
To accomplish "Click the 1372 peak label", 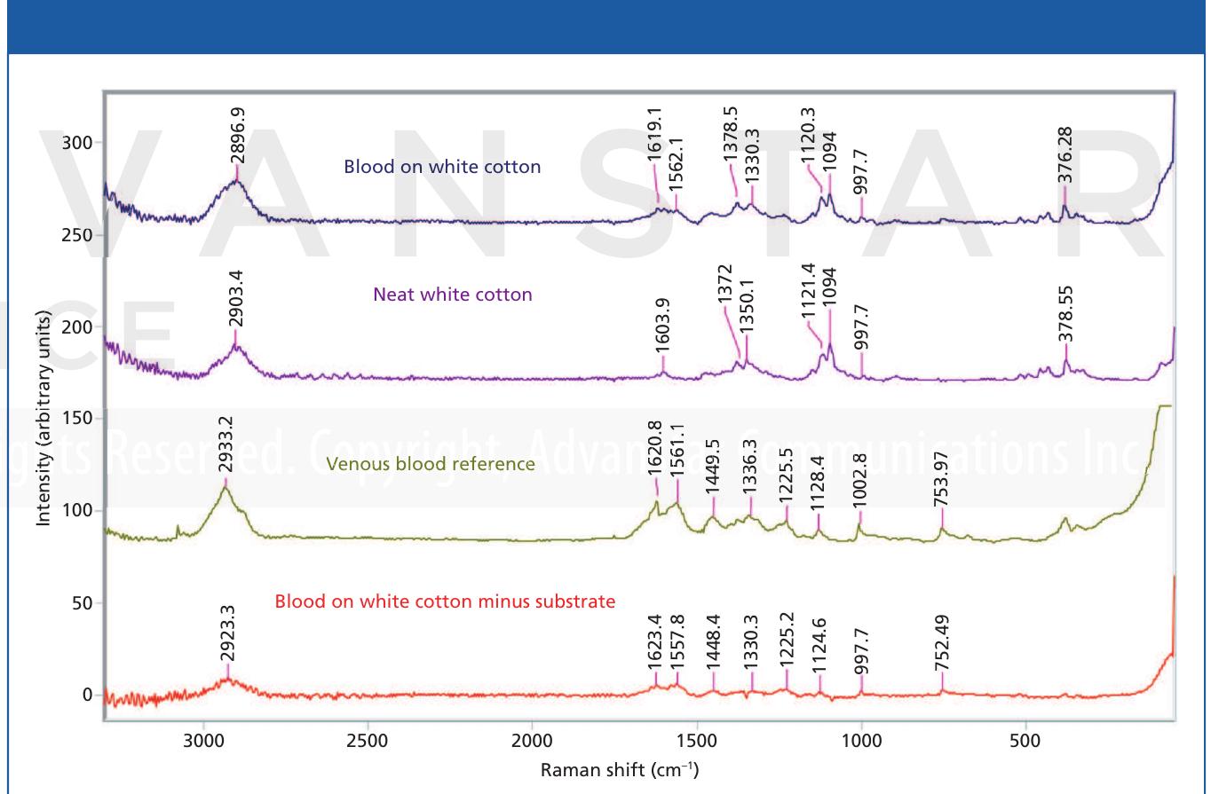I will click(x=725, y=282).
